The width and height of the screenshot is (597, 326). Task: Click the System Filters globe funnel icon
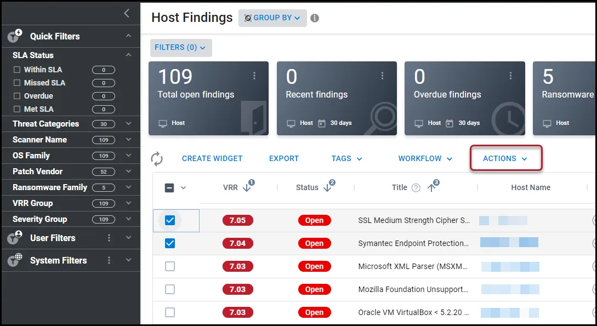coord(15,260)
